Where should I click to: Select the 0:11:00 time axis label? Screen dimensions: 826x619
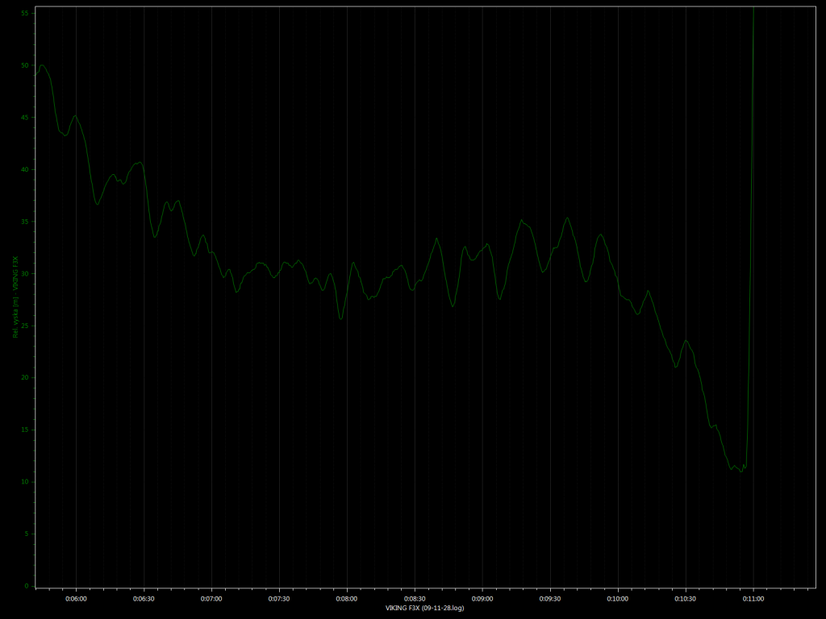coord(753,599)
